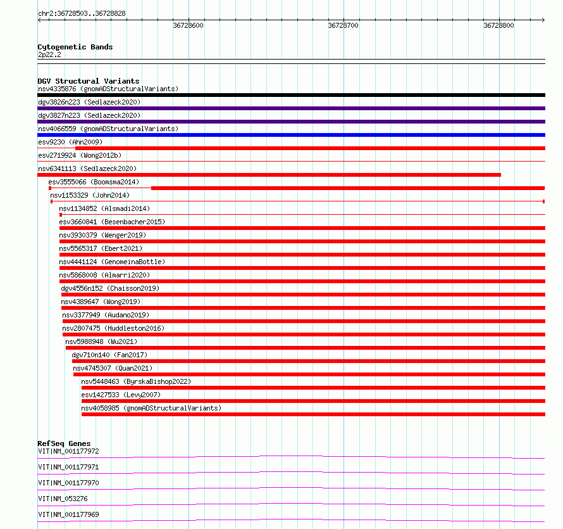Click the red nsv6341113 variant bar
Viewport: 563px width, 529px height.
click(x=269, y=175)
